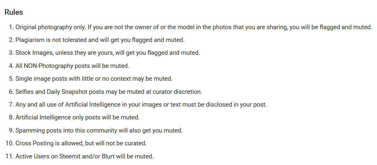Click list number 4 marker
Image resolution: width=377 pixels, height=165 pixels.
[x=11, y=66]
